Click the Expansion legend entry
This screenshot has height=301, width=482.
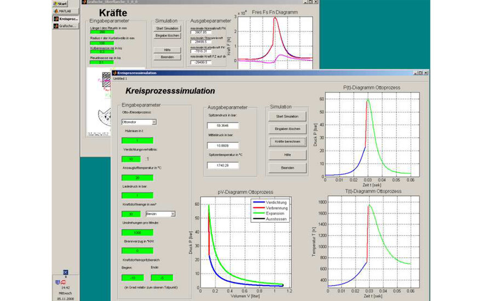(x=270, y=213)
